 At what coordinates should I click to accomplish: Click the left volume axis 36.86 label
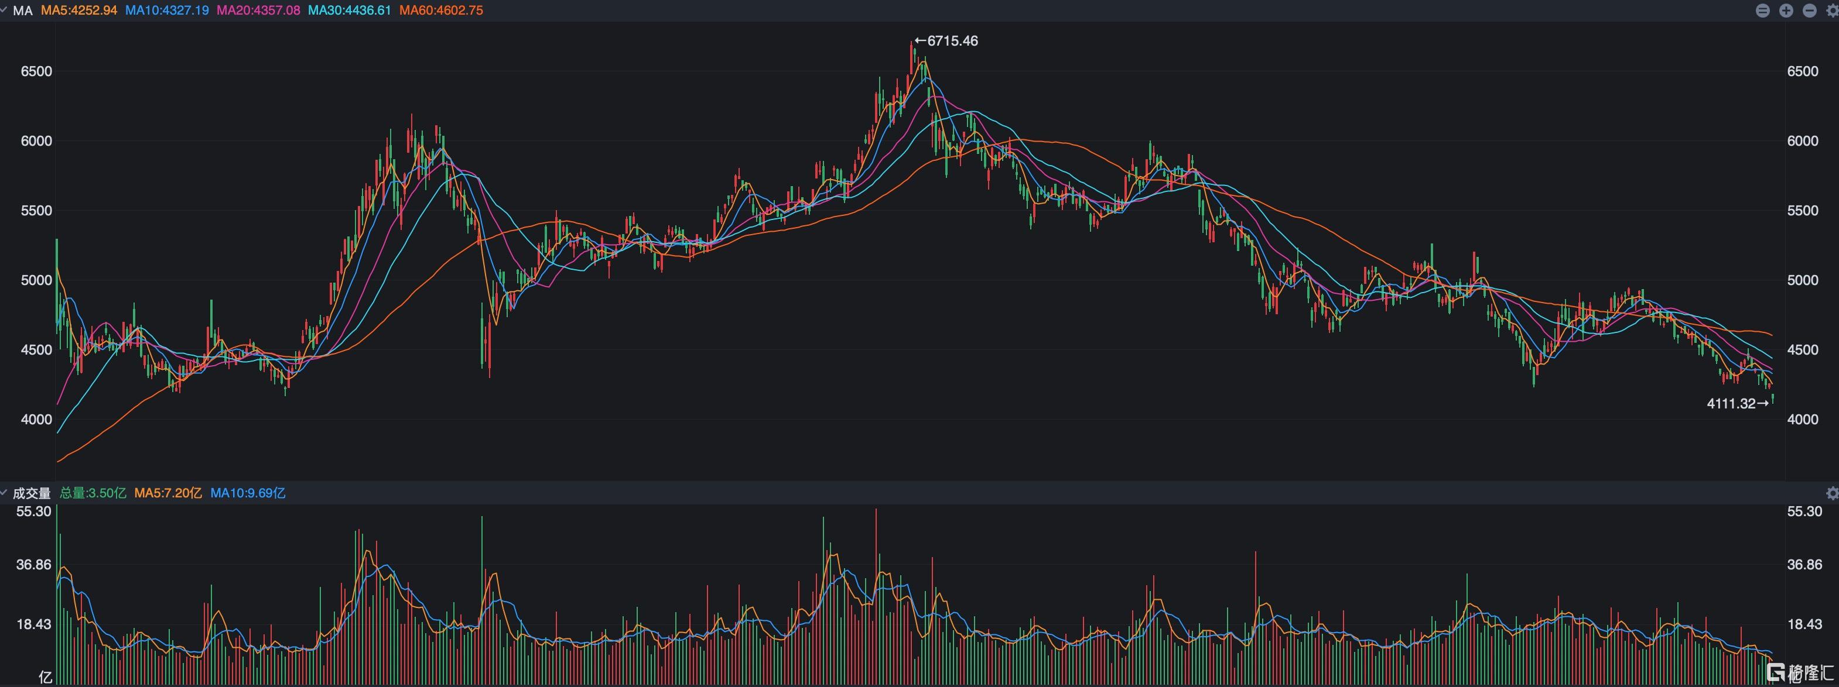point(33,564)
